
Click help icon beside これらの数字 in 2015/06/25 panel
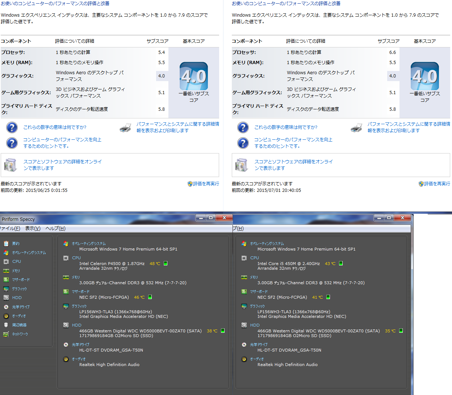[x=12, y=127]
